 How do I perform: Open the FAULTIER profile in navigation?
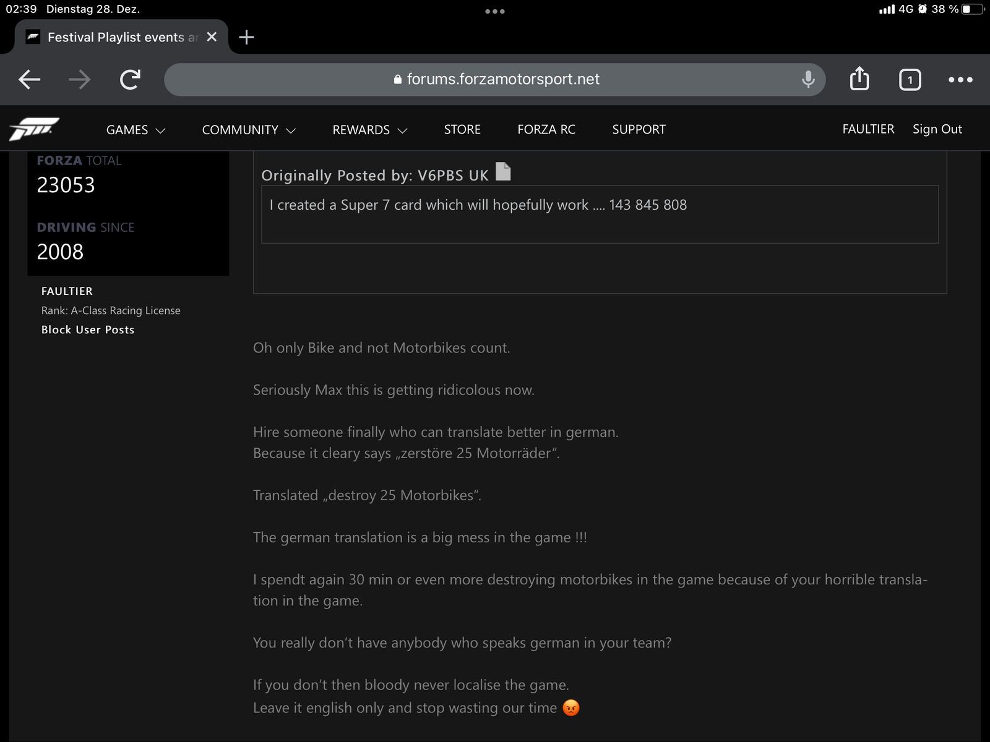point(868,129)
